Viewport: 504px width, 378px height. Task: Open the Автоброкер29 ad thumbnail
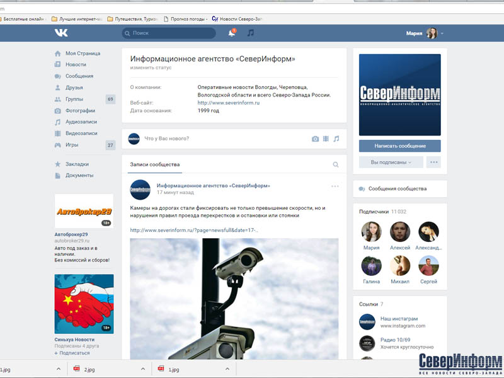pos(84,211)
